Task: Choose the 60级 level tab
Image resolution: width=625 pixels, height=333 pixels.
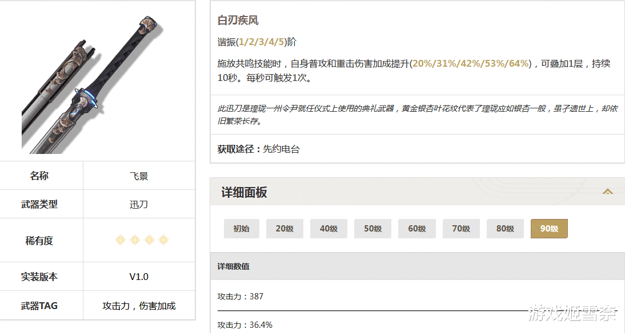Action: [417, 229]
